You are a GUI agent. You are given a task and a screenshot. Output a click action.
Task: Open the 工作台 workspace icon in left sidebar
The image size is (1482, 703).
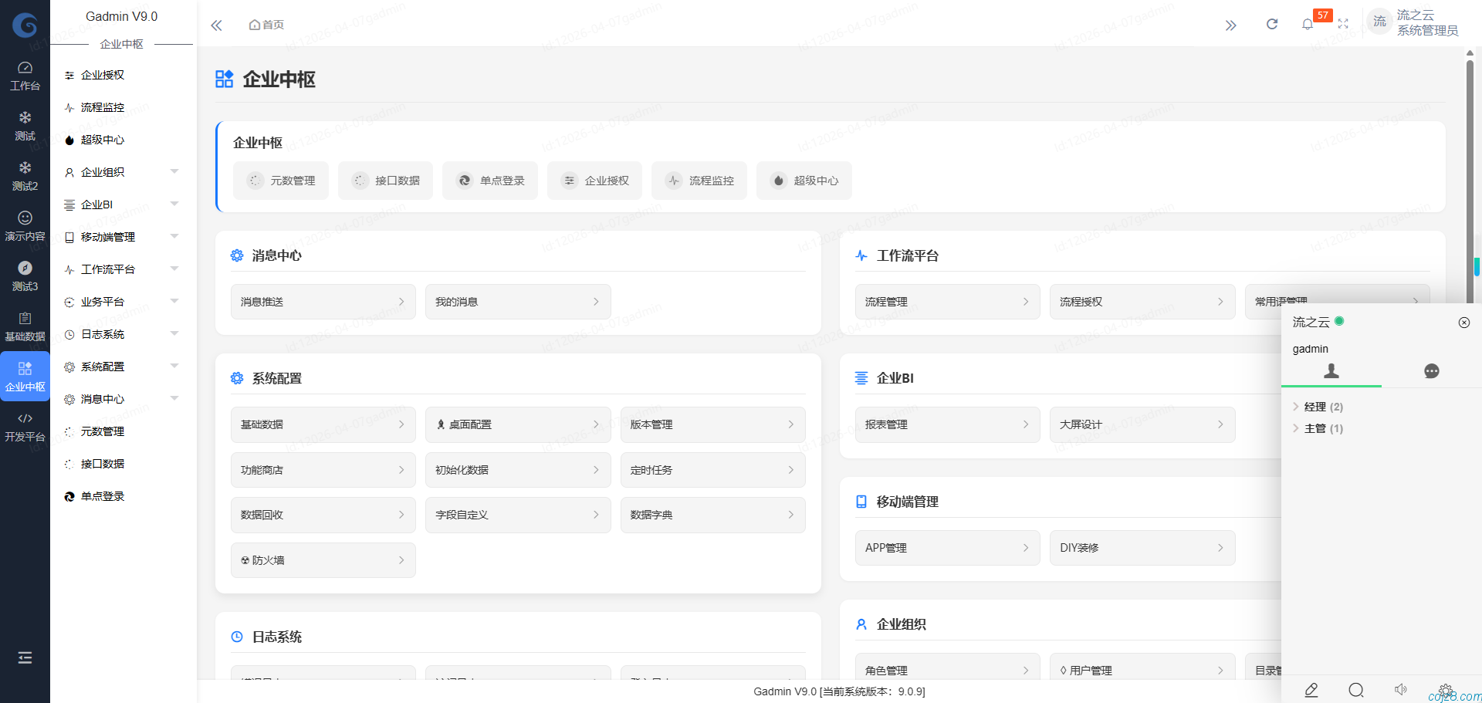click(25, 75)
